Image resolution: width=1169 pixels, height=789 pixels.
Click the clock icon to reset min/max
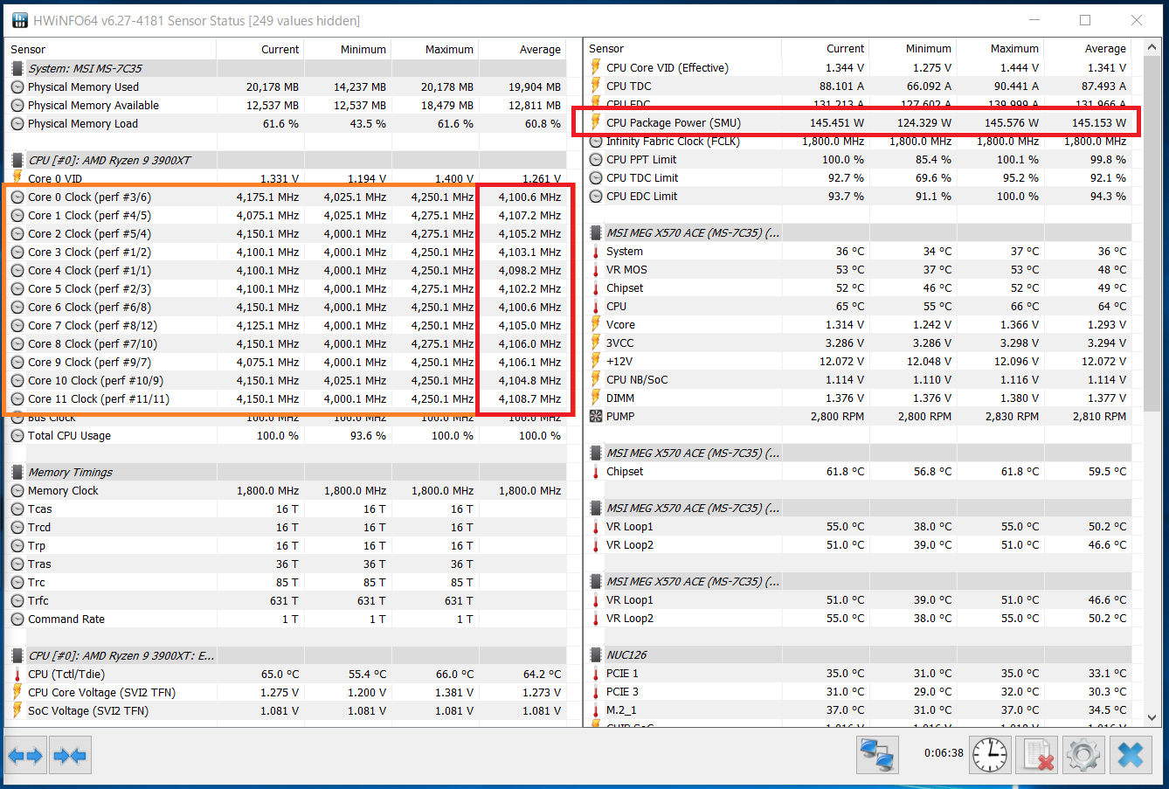click(x=990, y=755)
